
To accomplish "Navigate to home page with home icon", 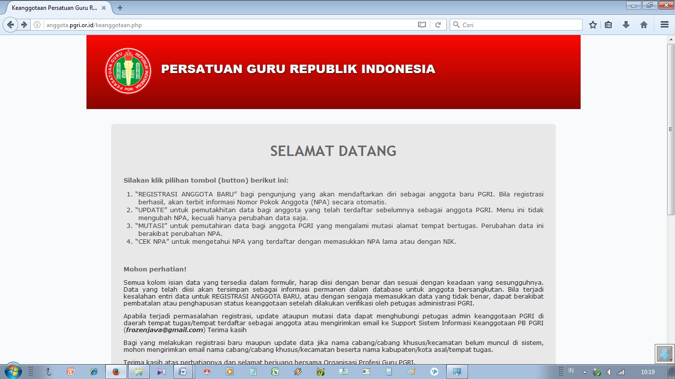I will (643, 24).
